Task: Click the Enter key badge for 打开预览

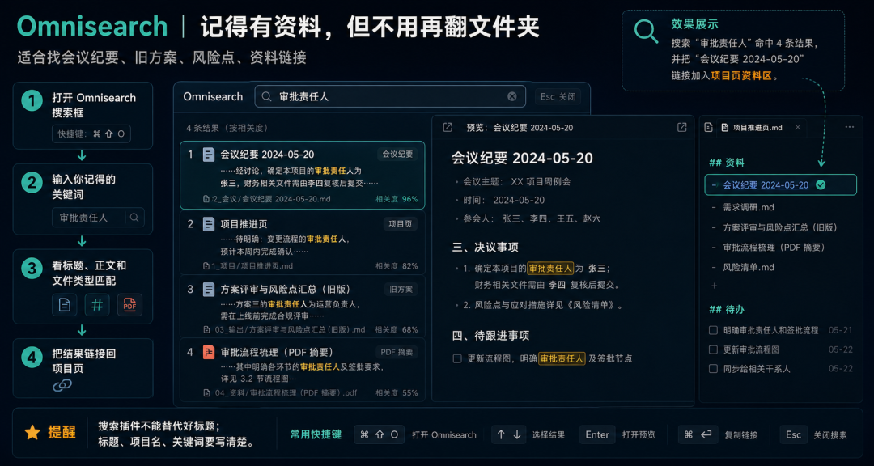Action: click(x=597, y=434)
